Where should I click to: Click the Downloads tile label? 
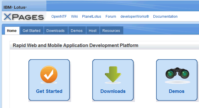113,91
